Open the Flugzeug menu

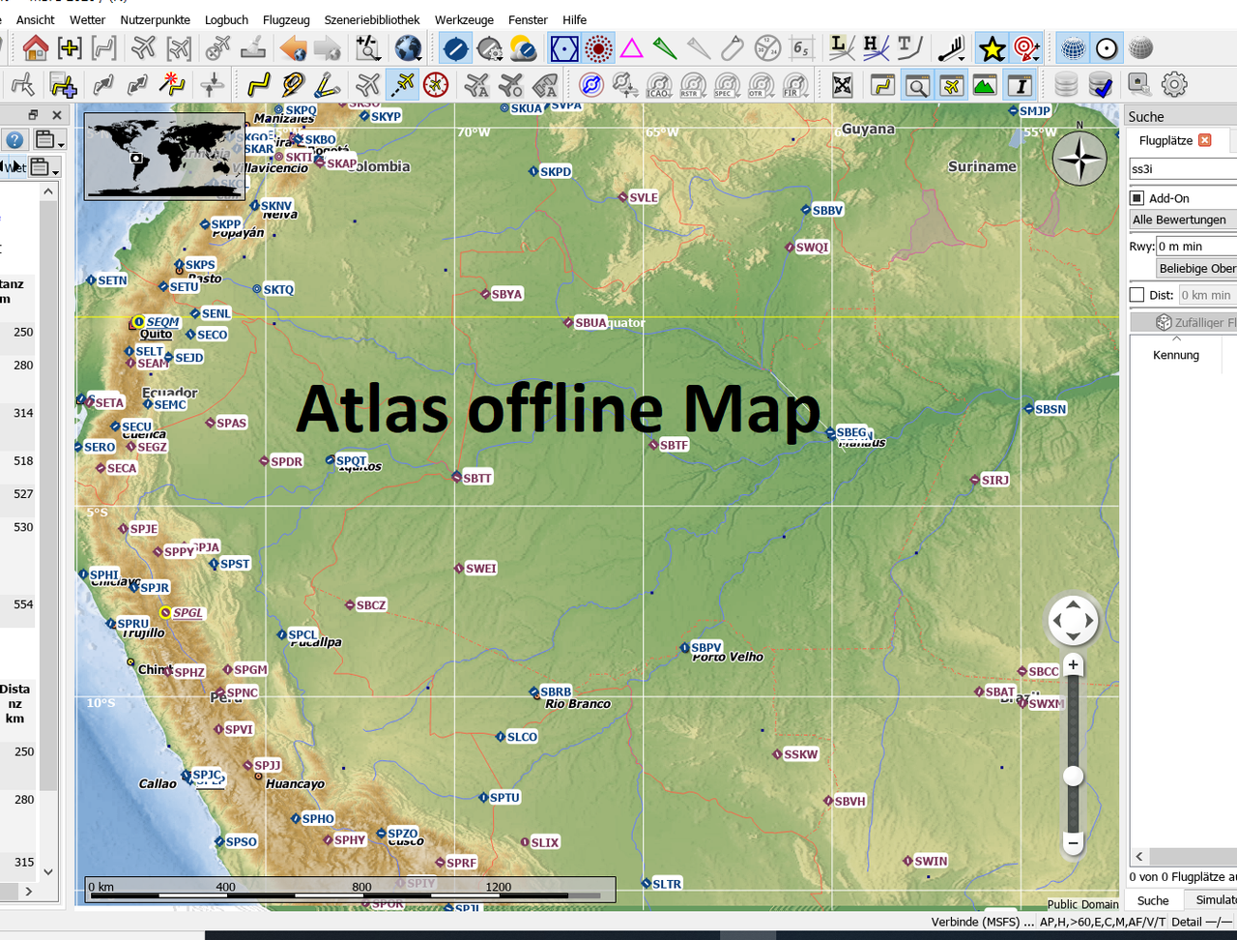[x=286, y=19]
